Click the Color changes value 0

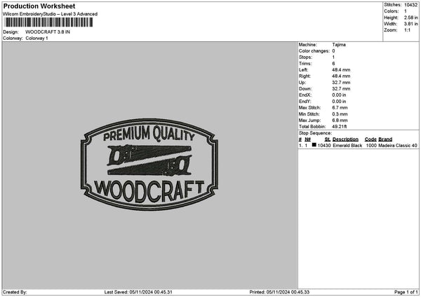[333, 51]
